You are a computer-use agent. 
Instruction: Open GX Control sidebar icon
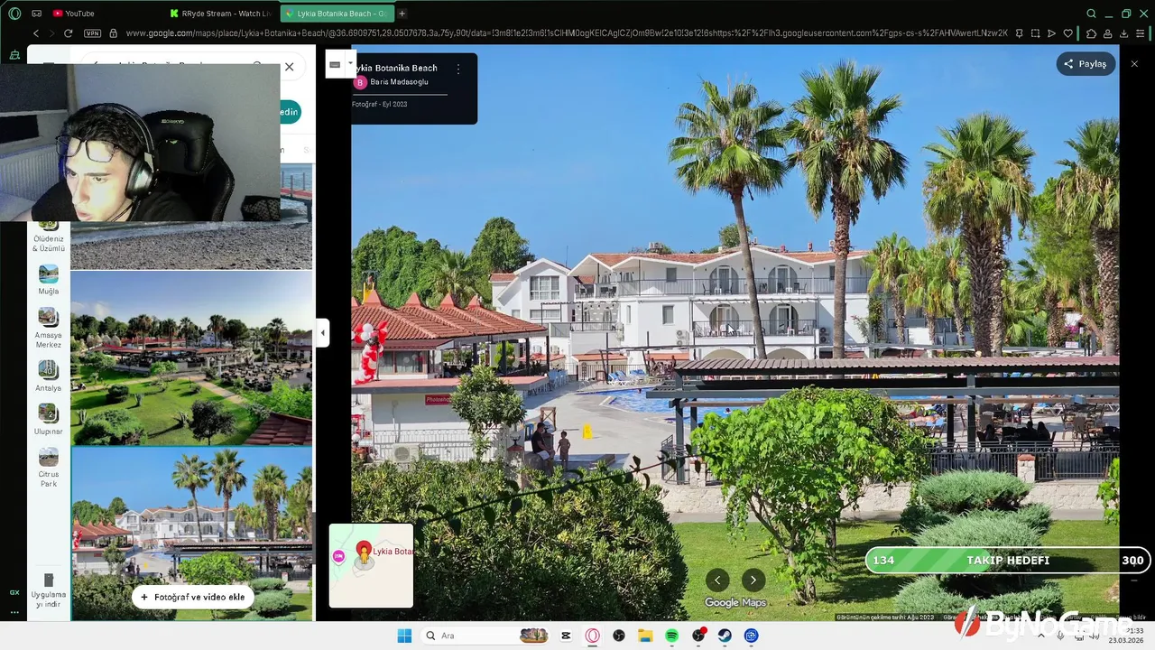(14, 592)
